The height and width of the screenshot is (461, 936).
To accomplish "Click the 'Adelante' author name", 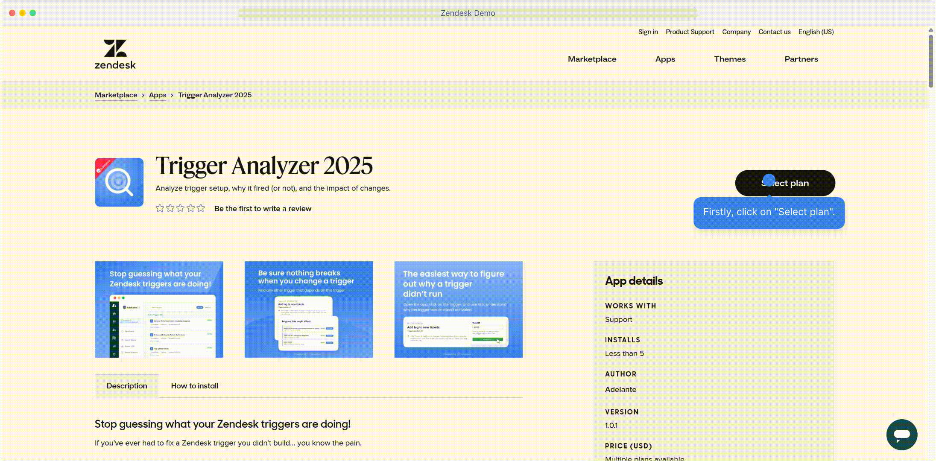I will coord(620,389).
